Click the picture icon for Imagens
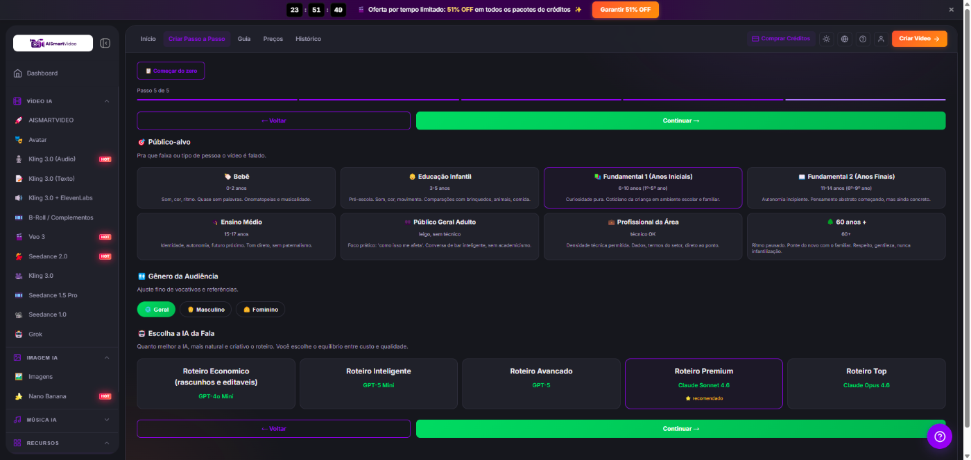 point(19,377)
